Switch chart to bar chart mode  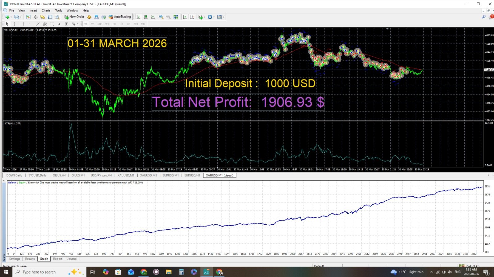pos(138,17)
